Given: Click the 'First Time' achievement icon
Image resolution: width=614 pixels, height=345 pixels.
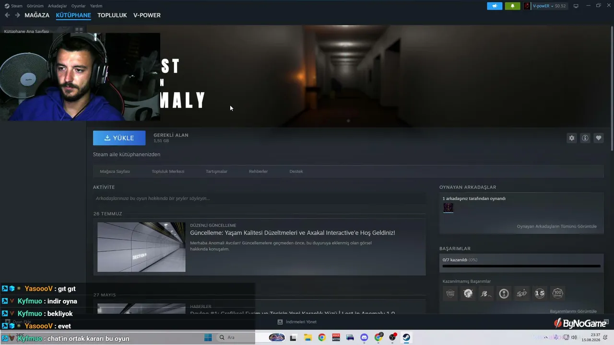Looking at the screenshot, I should coord(450,293).
